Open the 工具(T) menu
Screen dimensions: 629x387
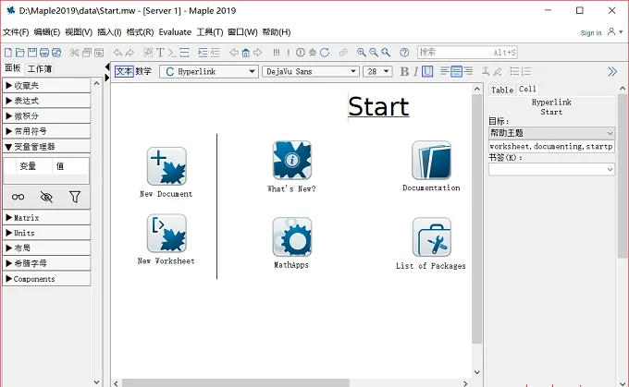[210, 32]
